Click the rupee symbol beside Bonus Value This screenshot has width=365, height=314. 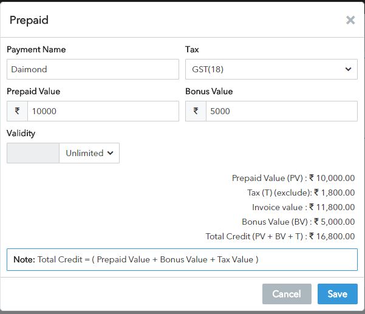pos(196,111)
